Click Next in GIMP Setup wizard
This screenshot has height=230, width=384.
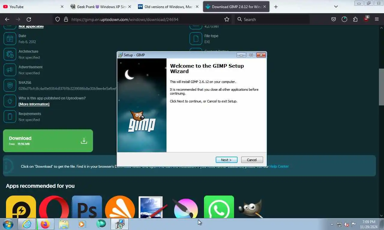tap(226, 160)
